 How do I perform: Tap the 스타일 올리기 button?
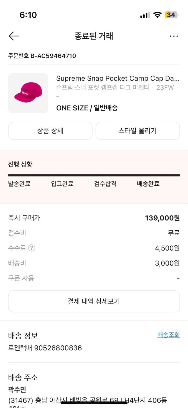138,131
